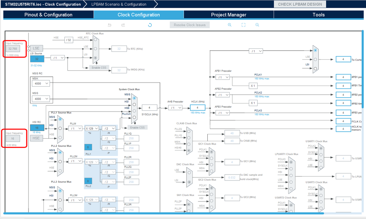Click Resolve Clock Issues button

click(189, 25)
